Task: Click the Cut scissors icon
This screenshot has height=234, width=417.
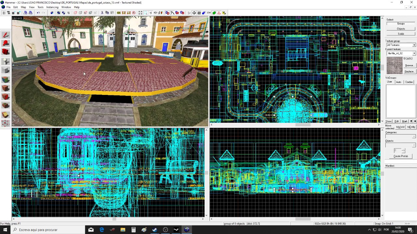Action: (102, 13)
